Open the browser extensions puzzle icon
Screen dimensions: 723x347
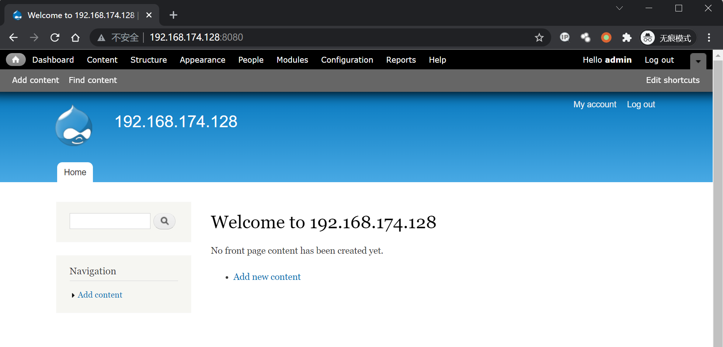coord(626,38)
